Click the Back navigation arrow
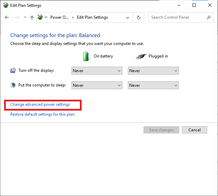This screenshot has width=218, height=196. point(7,17)
